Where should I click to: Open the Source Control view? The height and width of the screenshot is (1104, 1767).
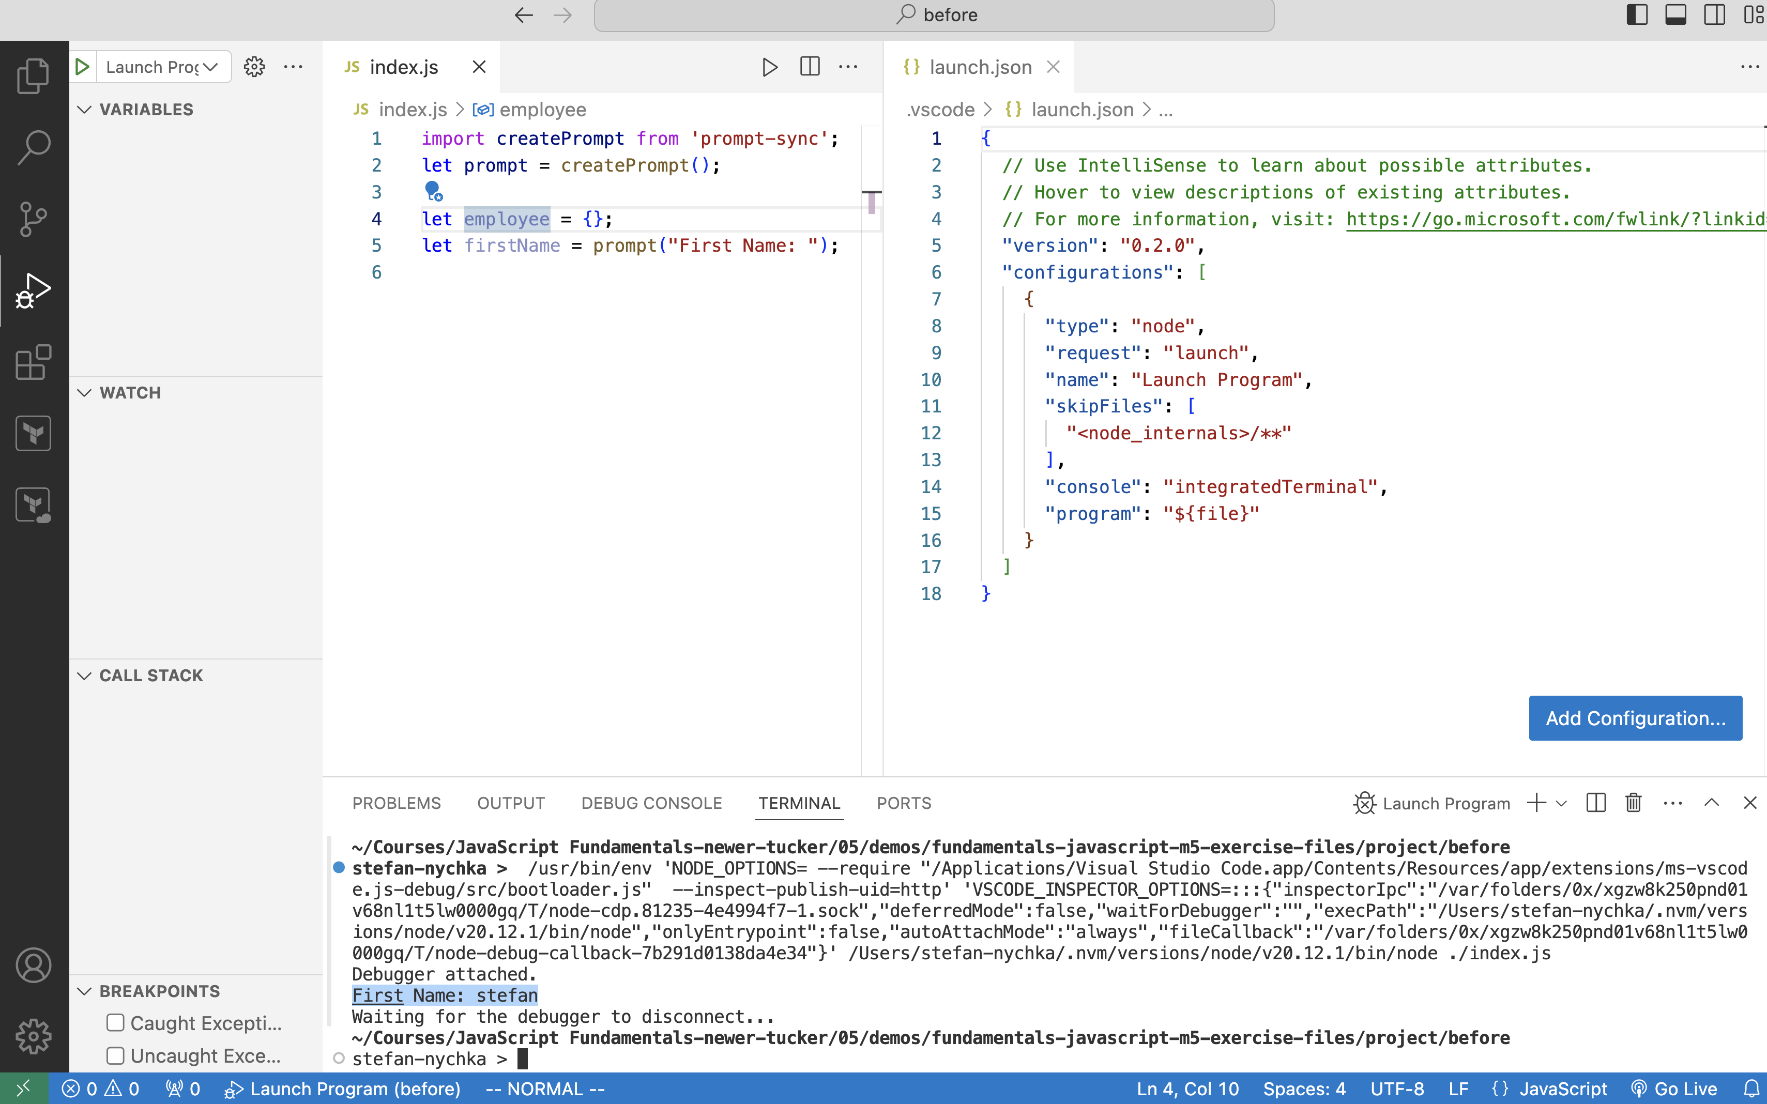click(34, 218)
